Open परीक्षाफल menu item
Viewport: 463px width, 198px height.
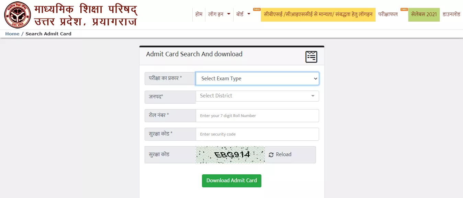388,14
